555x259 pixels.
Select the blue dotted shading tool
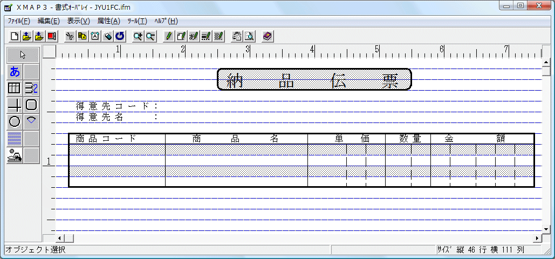click(15, 138)
